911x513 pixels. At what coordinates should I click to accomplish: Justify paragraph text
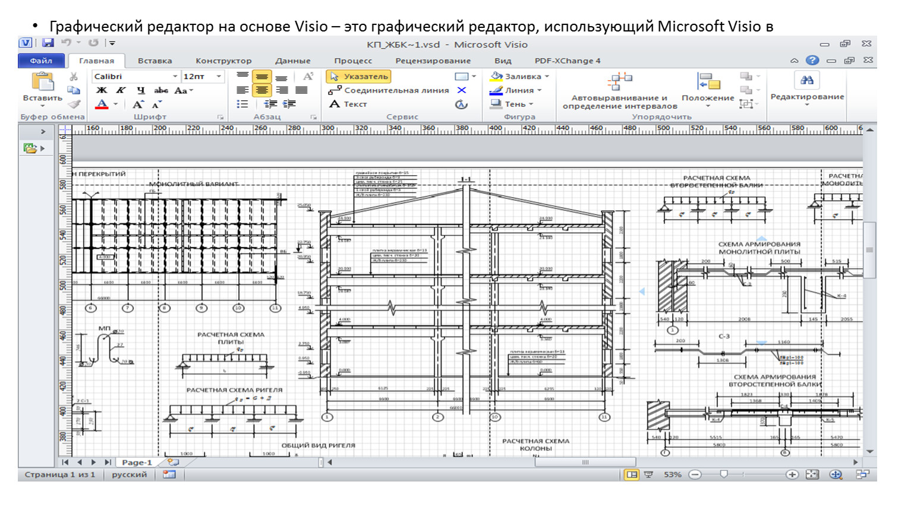[x=301, y=90]
